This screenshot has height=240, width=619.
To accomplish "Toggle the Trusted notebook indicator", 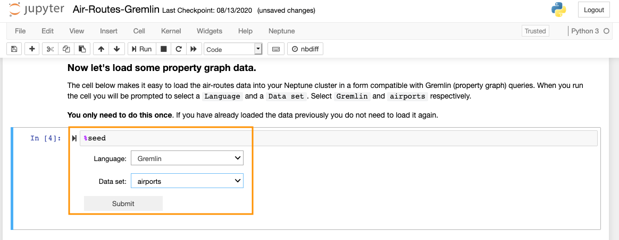I will pos(535,31).
